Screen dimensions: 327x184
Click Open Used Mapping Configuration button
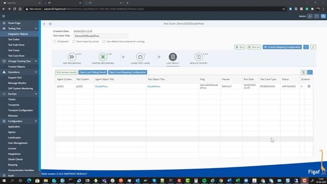pyautogui.click(x=128, y=72)
